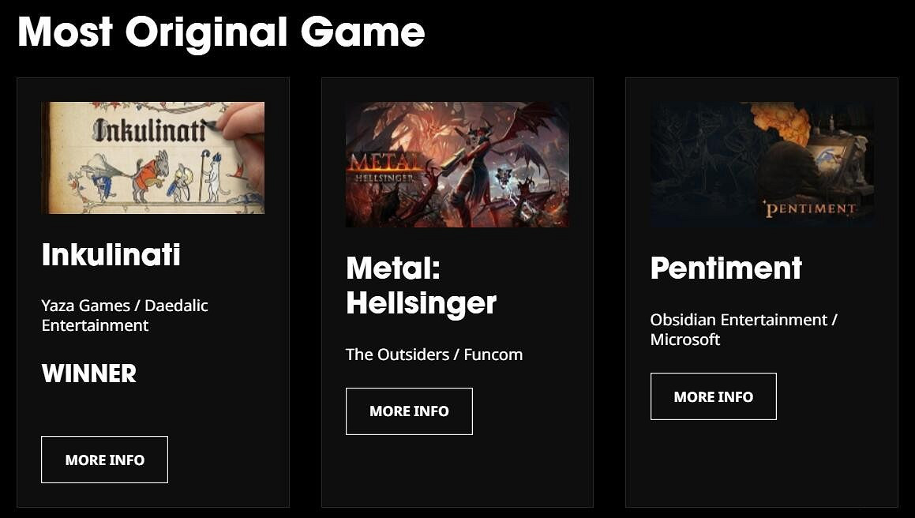Viewport: 915px width, 518px height.
Task: Click The Outsiders / Funcom credit
Action: [434, 355]
